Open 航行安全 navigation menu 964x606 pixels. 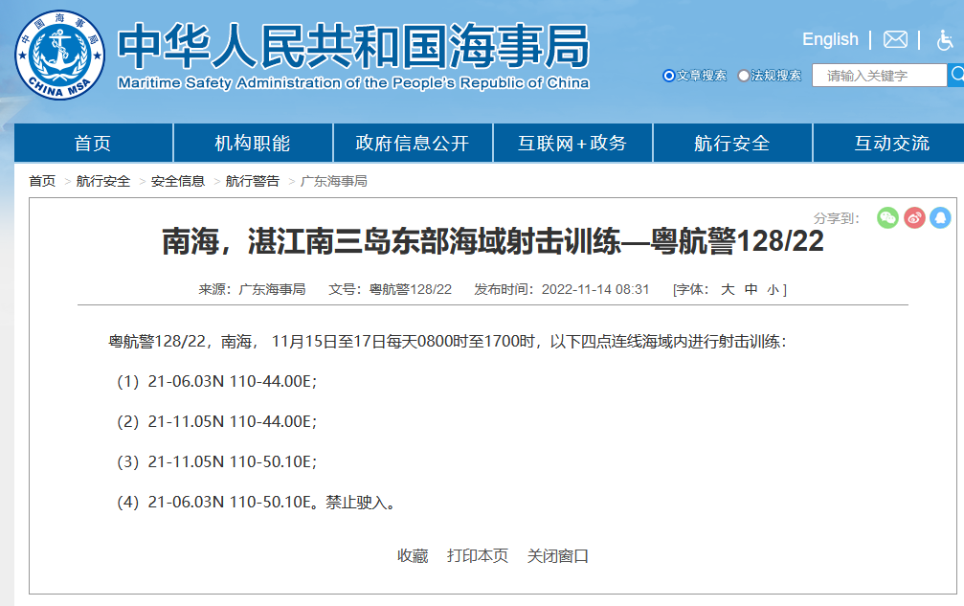coord(732,144)
